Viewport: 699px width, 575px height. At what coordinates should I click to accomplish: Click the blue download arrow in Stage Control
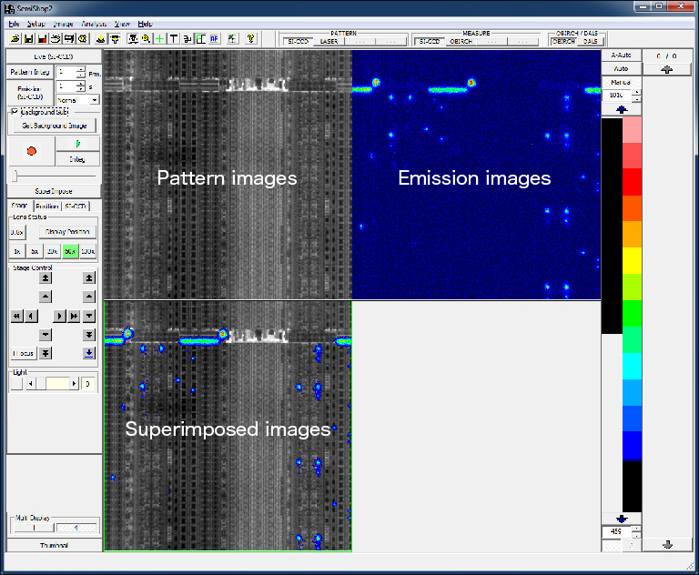89,353
